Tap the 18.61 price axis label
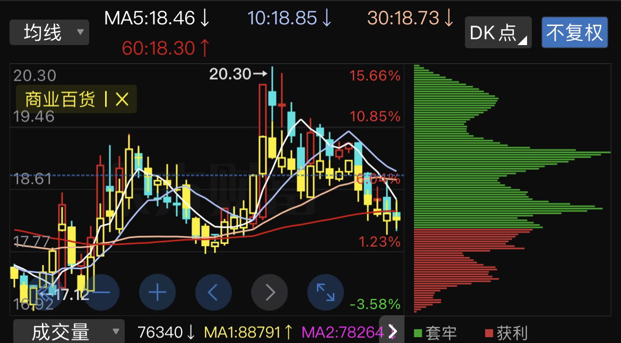 click(x=32, y=179)
